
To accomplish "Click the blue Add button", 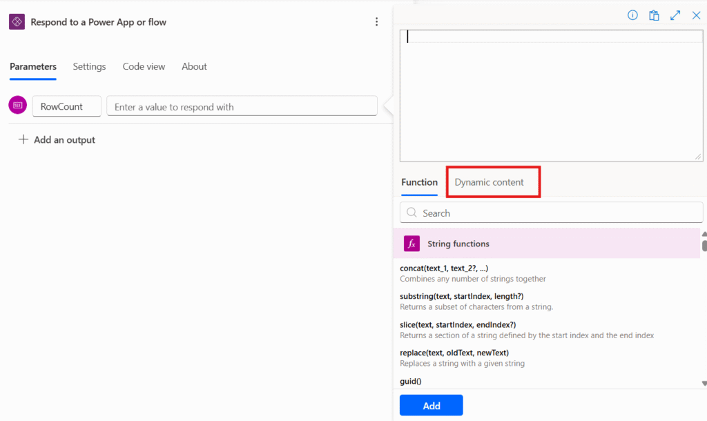I will 431,405.
